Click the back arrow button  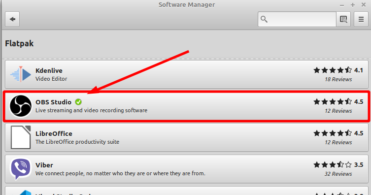click(12, 19)
